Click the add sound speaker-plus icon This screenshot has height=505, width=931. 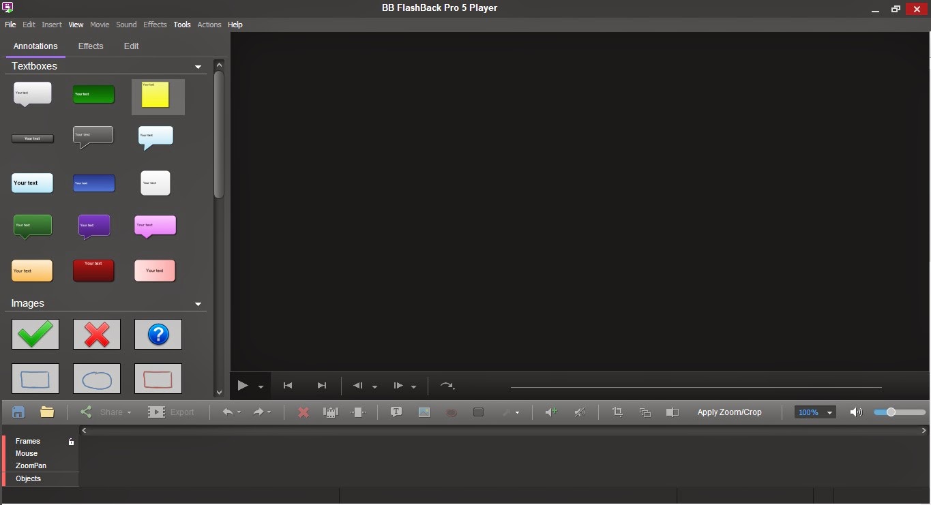tap(551, 412)
